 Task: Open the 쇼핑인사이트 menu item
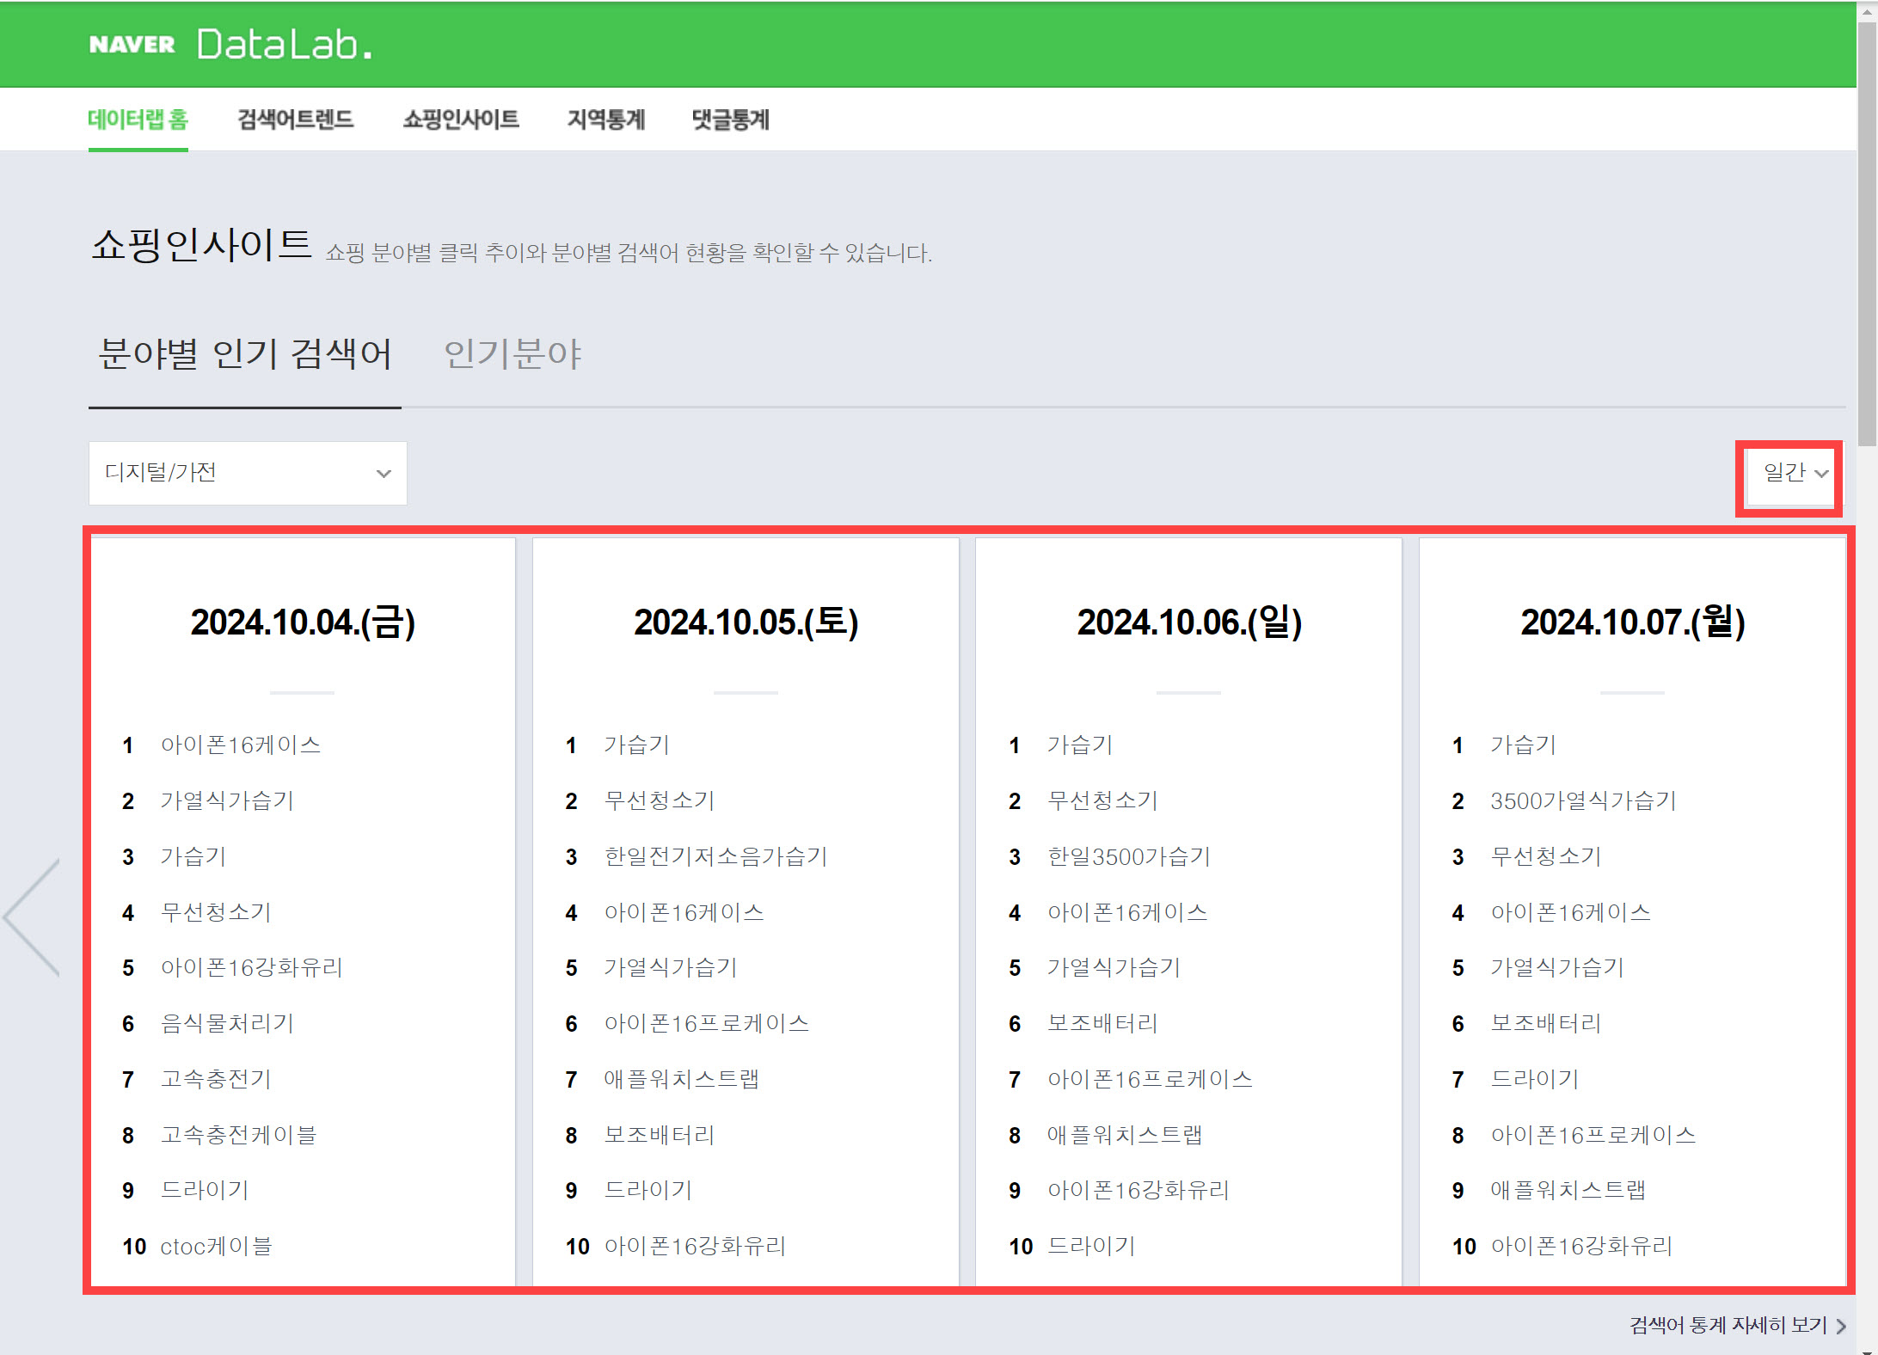coord(461,120)
